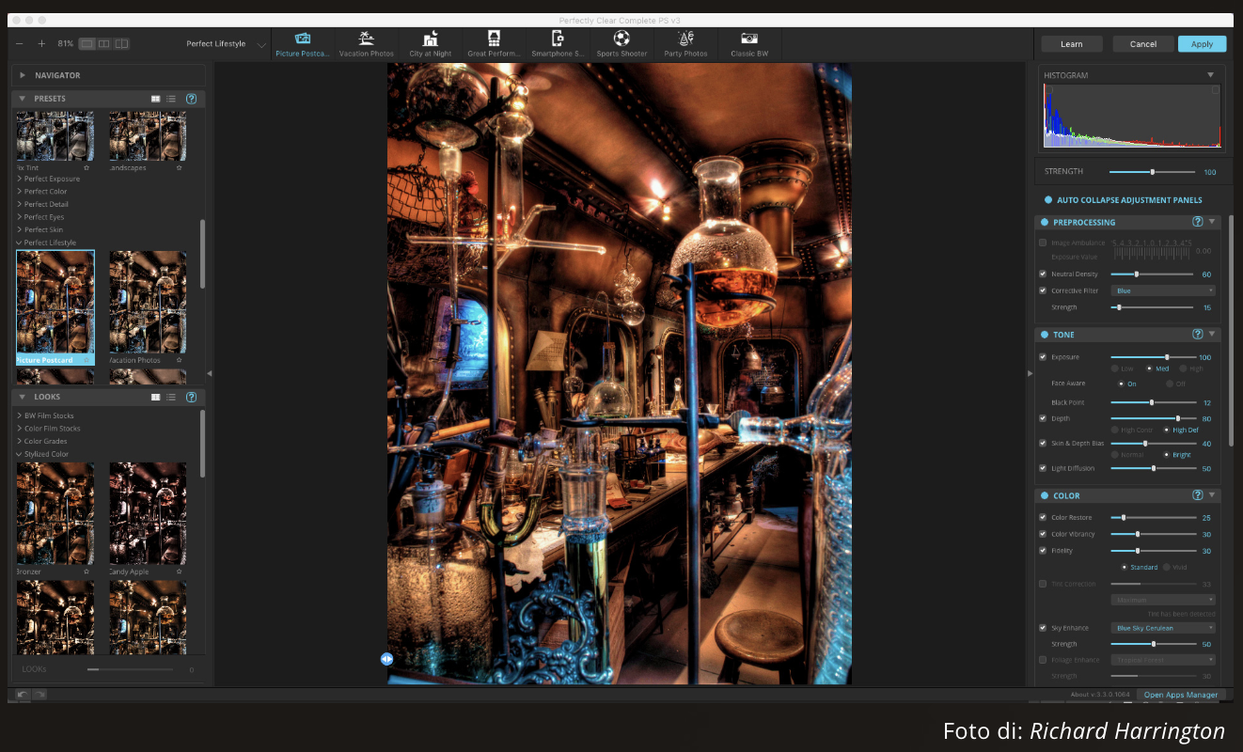Toggle the Light Diffusion checkbox
1243x752 pixels.
(1043, 468)
